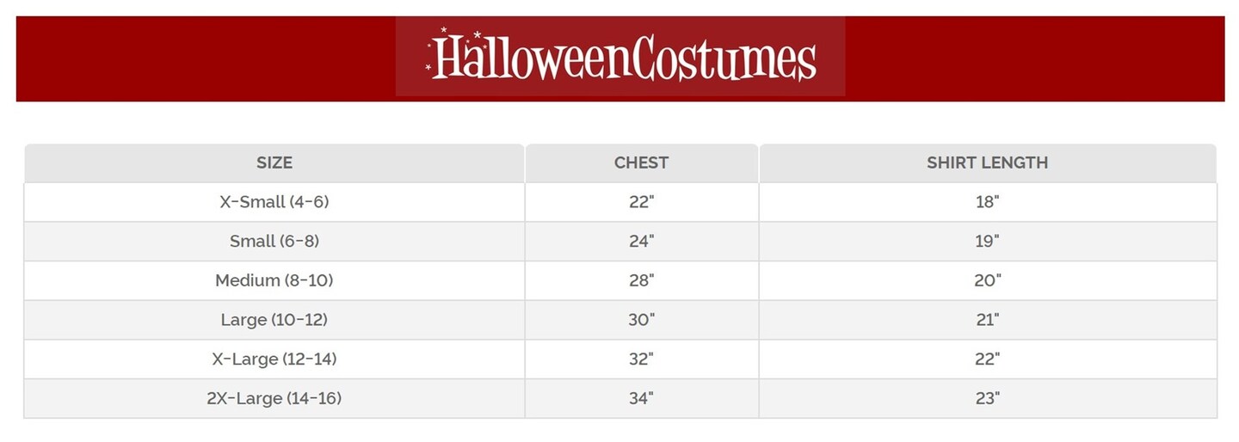This screenshot has width=1239, height=442.
Task: Choose the Medium (8-10) size cell
Action: [x=274, y=280]
